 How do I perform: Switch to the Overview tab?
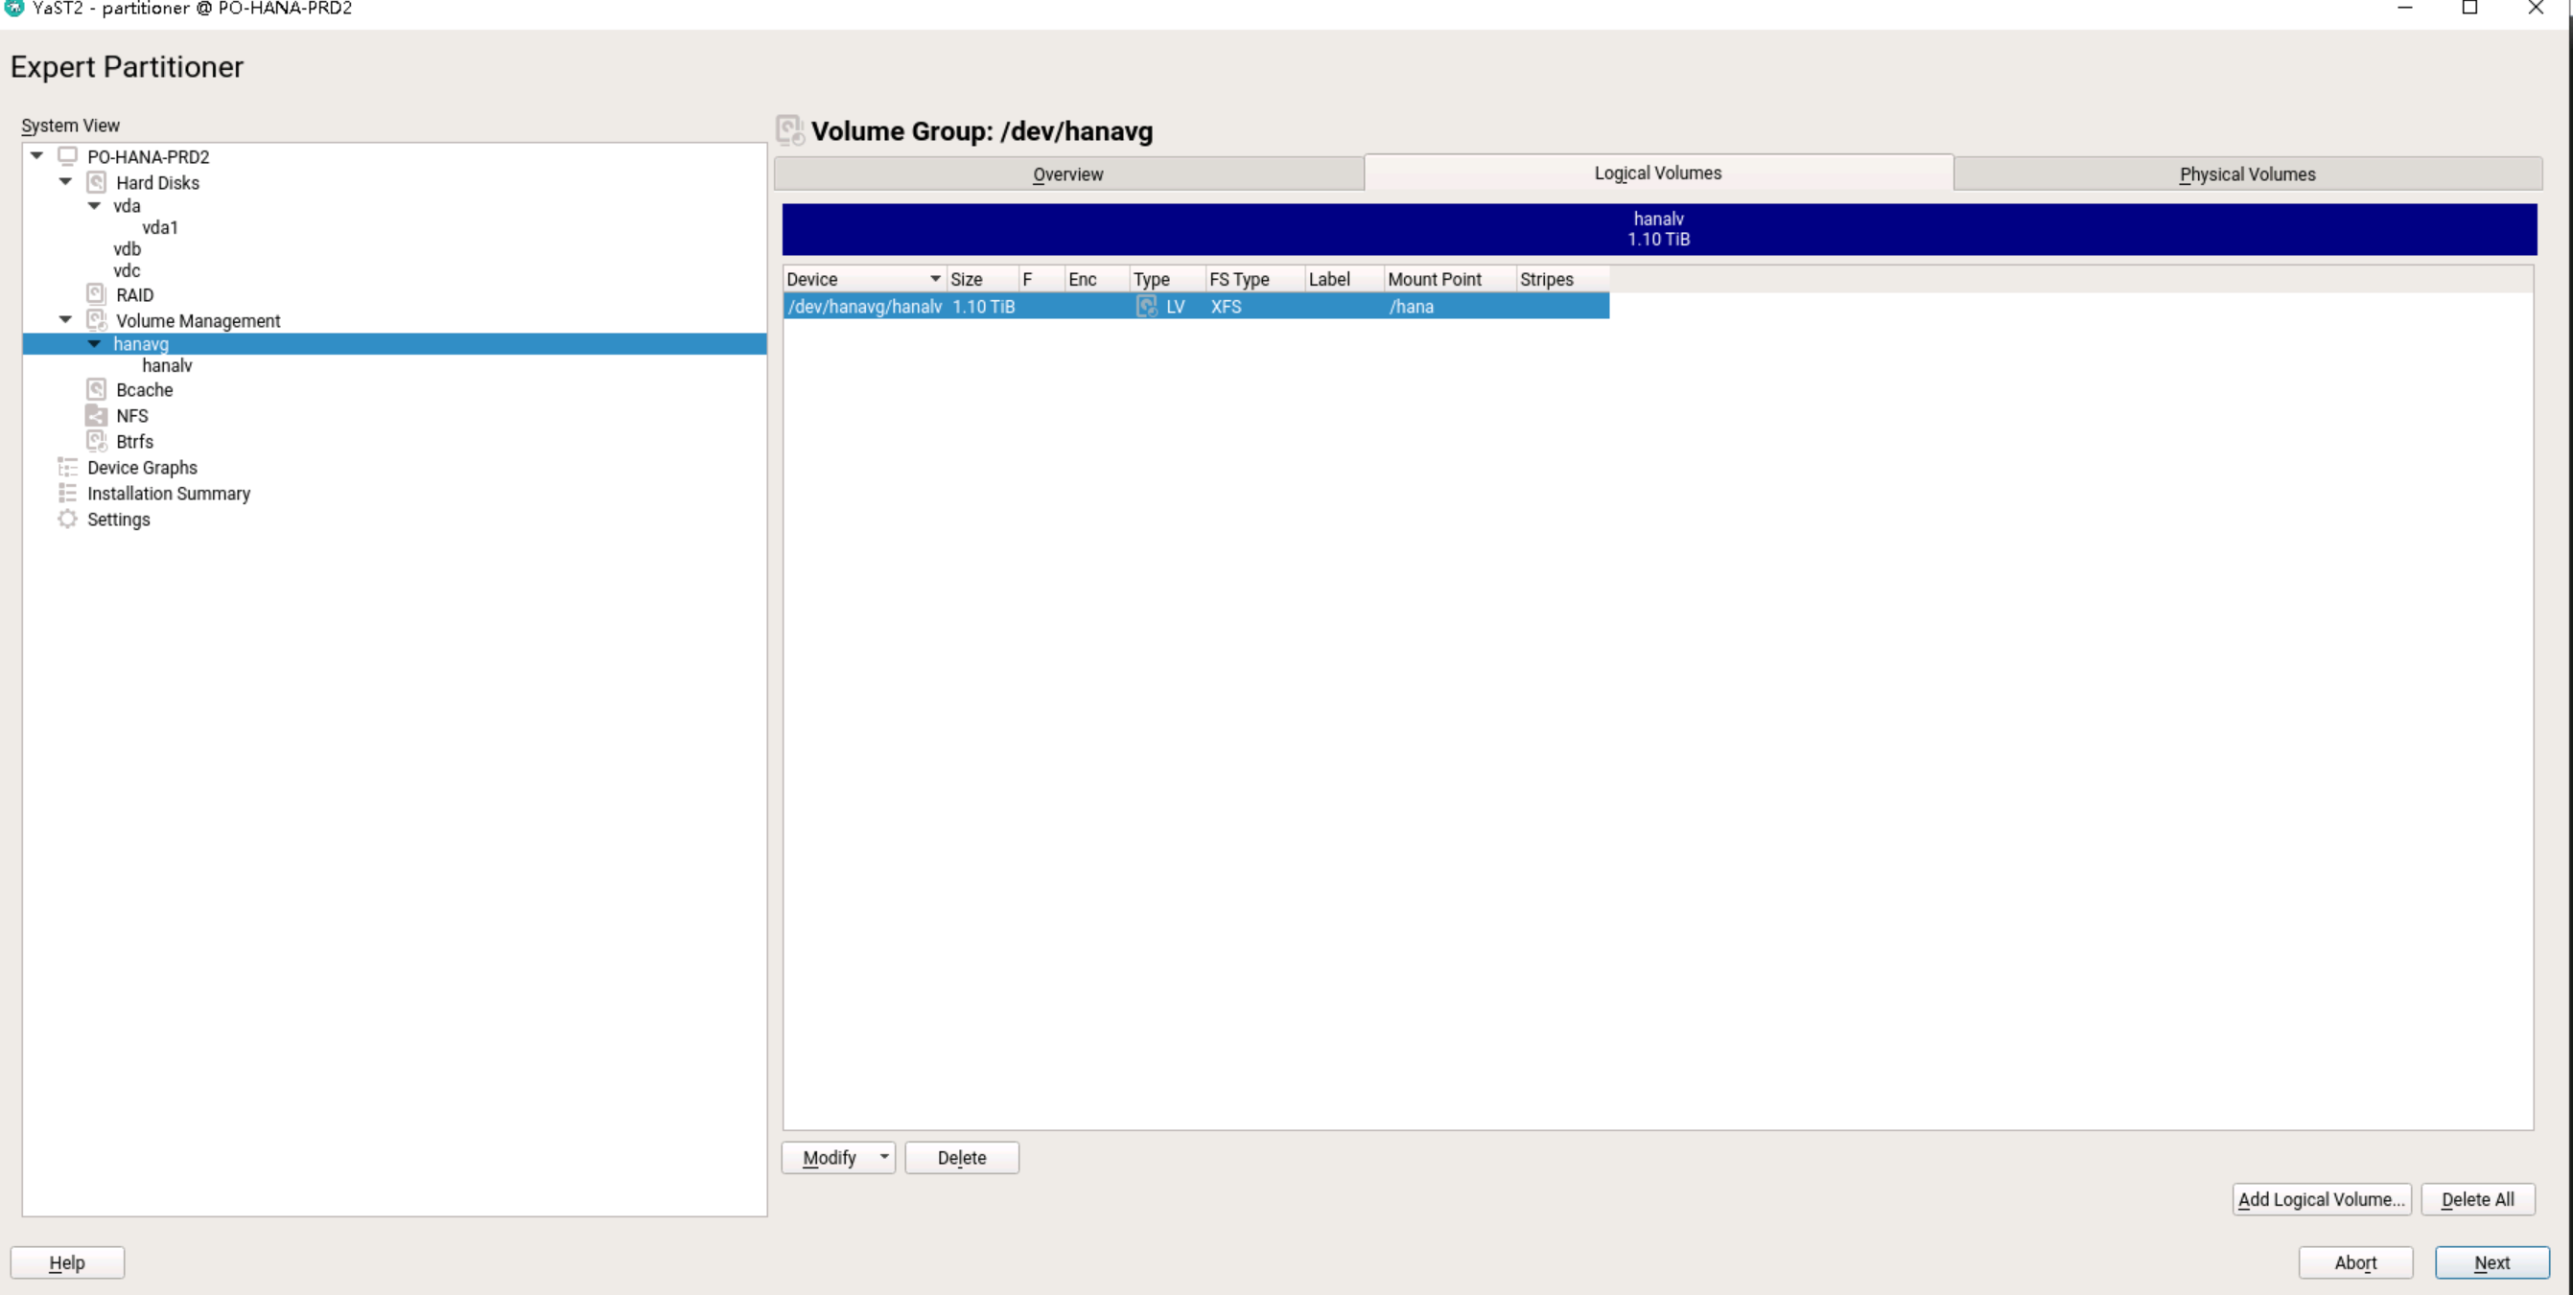click(1066, 173)
